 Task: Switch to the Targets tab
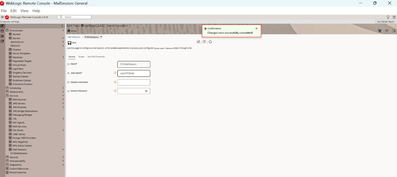[81, 57]
